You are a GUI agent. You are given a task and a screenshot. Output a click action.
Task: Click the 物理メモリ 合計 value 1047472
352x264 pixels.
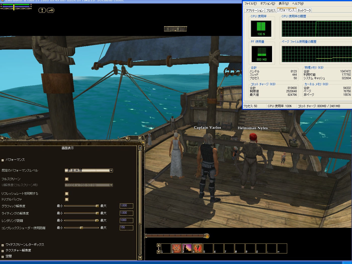tap(345, 71)
